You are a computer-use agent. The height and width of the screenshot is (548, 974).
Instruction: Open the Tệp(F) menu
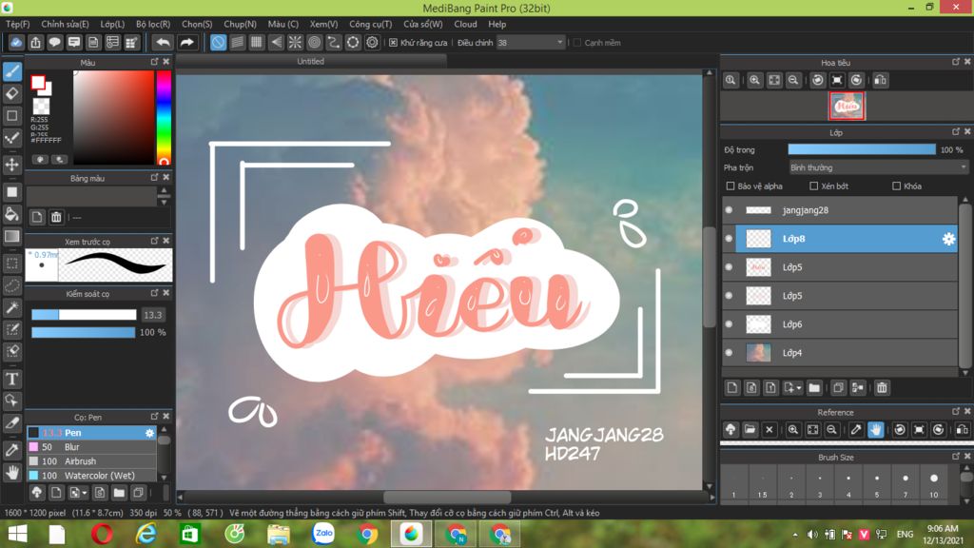coord(17,24)
